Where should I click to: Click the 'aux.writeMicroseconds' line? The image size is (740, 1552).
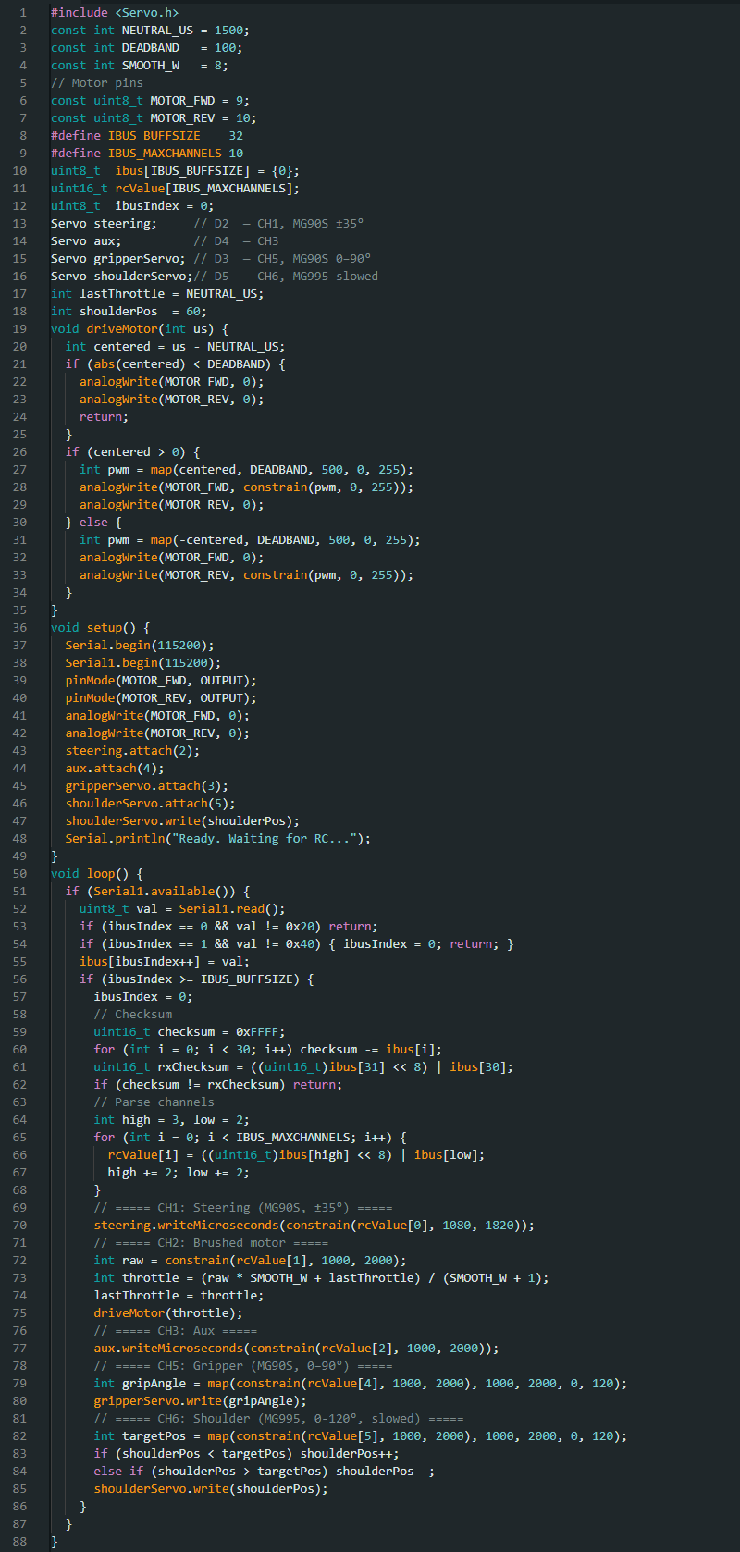click(296, 1349)
